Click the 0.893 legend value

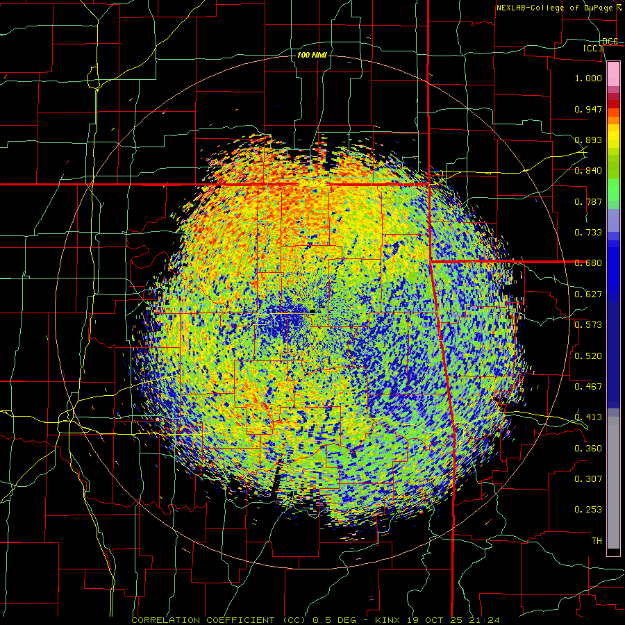[x=588, y=140]
